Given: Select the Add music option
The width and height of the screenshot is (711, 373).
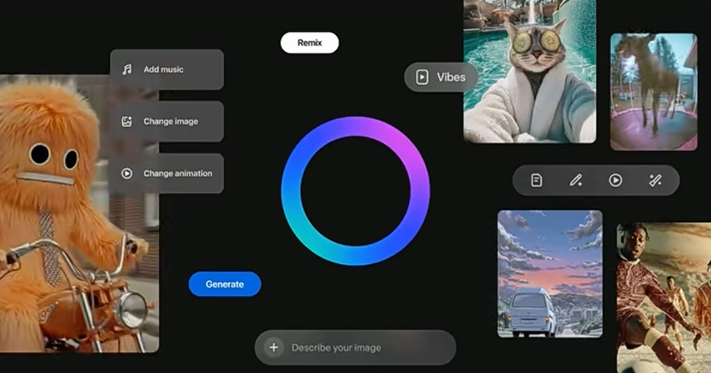Looking at the screenshot, I should (x=167, y=69).
